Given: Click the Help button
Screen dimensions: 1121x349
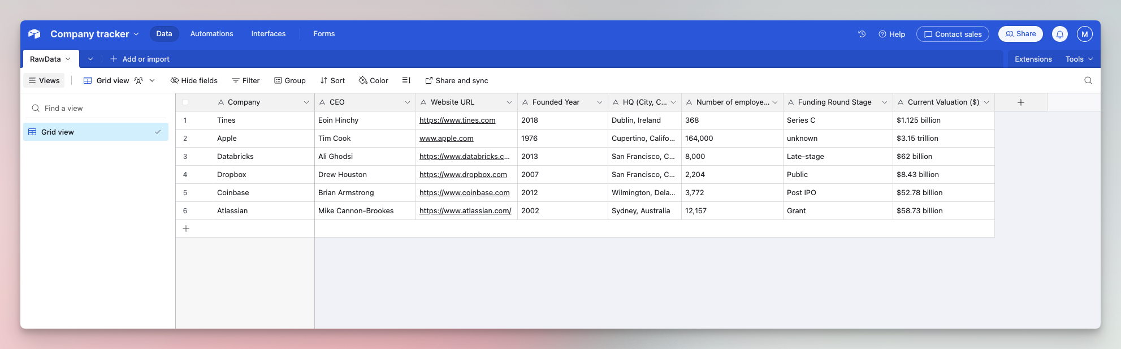Looking at the screenshot, I should [x=892, y=34].
